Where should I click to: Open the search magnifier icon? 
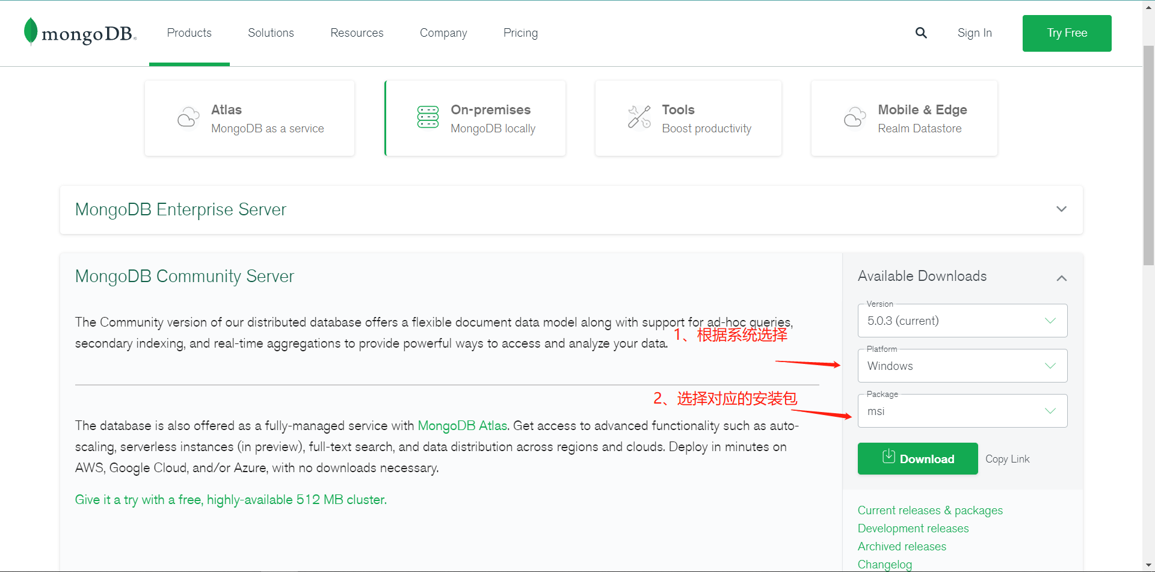[921, 33]
